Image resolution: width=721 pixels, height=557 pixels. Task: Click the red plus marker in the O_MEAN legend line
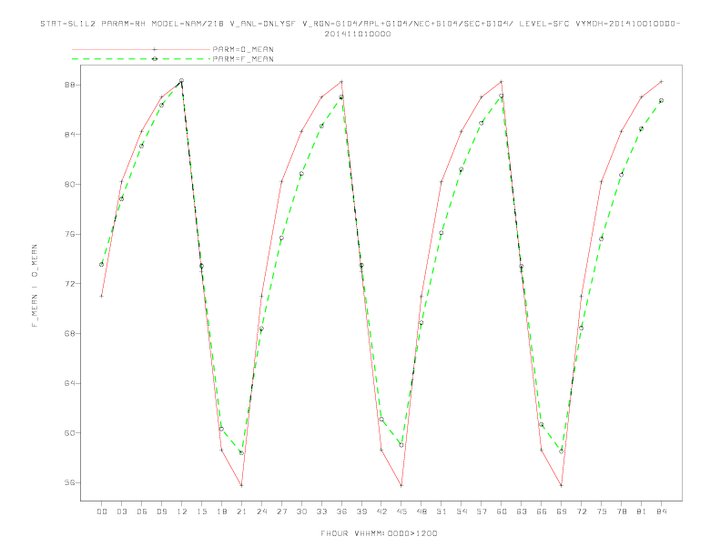[155, 49]
